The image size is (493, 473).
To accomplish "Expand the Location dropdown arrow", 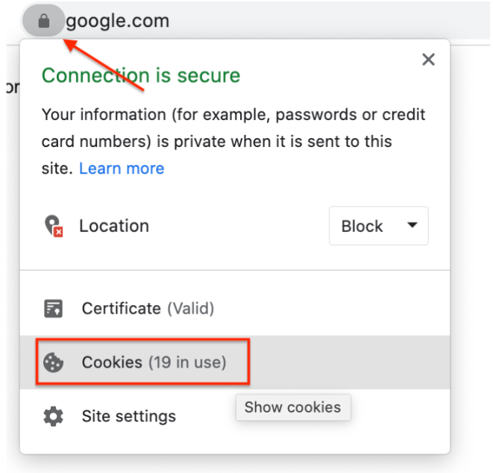I will pyautogui.click(x=412, y=225).
